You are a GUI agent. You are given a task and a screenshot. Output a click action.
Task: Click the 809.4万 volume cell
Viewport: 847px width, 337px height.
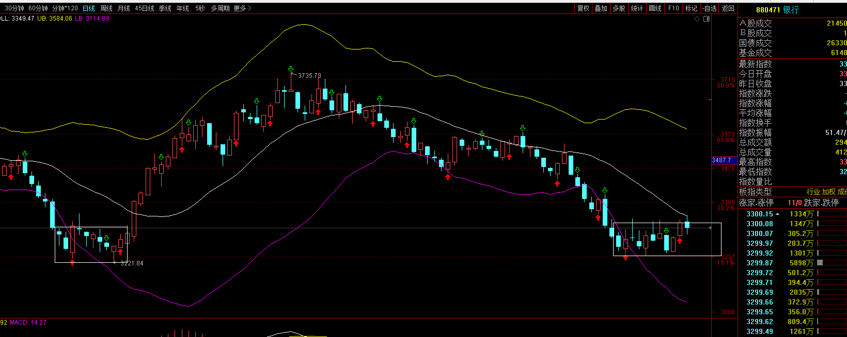801,322
